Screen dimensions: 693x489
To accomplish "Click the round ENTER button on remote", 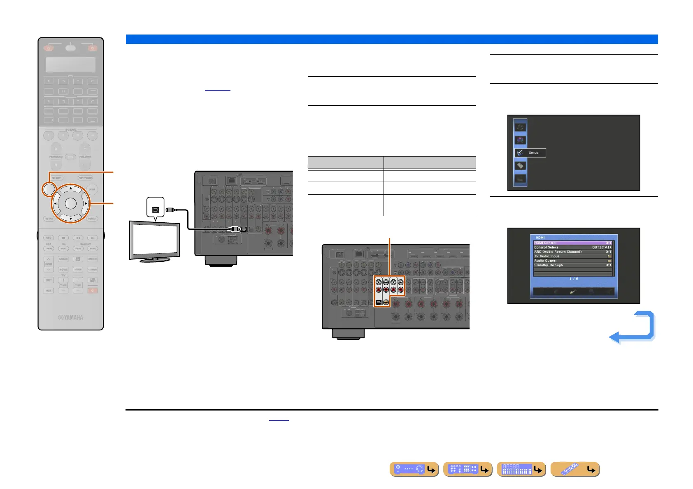I will (71, 203).
